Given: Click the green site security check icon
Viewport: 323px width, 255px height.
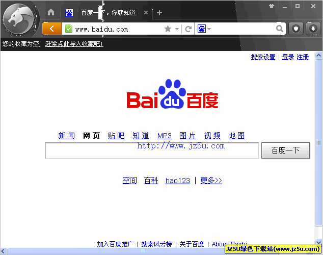Looking at the screenshot, I should pos(69,29).
